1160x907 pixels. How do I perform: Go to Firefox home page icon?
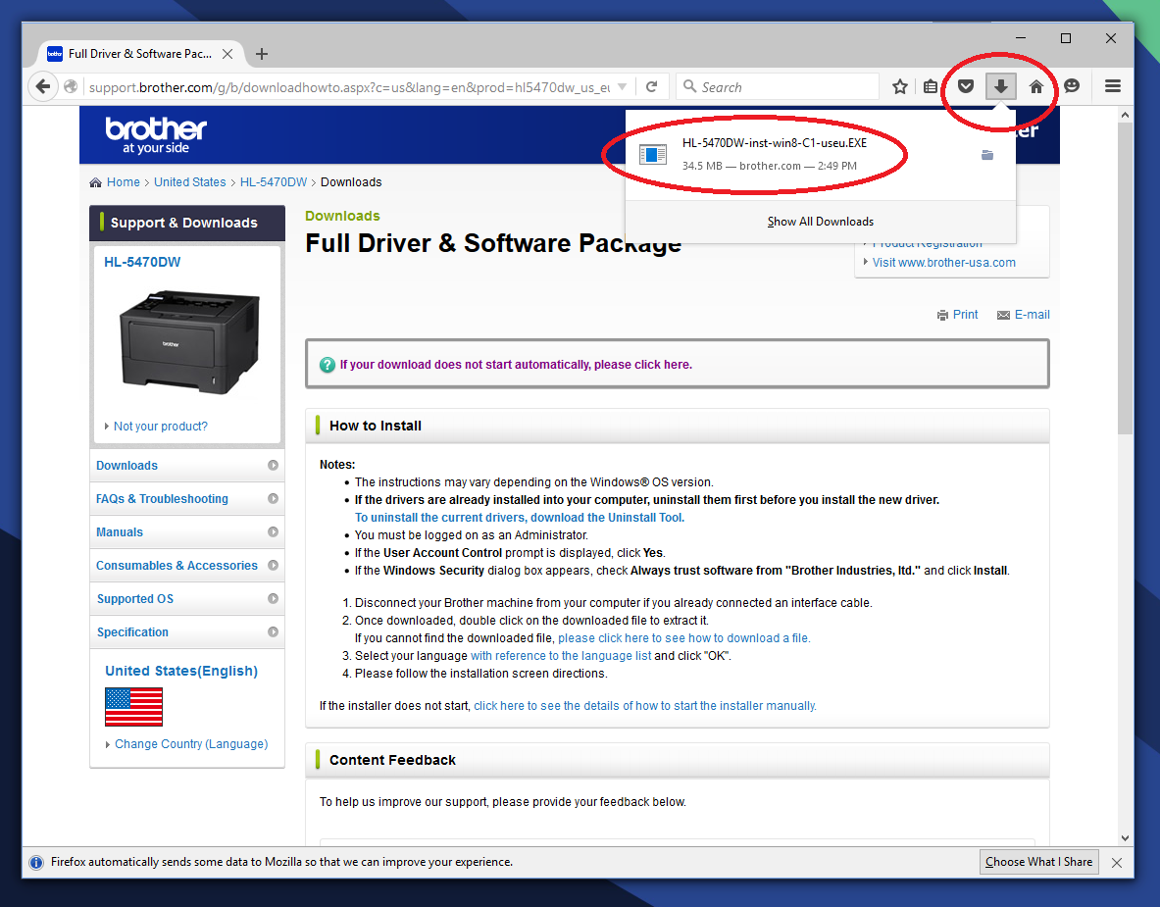(x=1036, y=86)
